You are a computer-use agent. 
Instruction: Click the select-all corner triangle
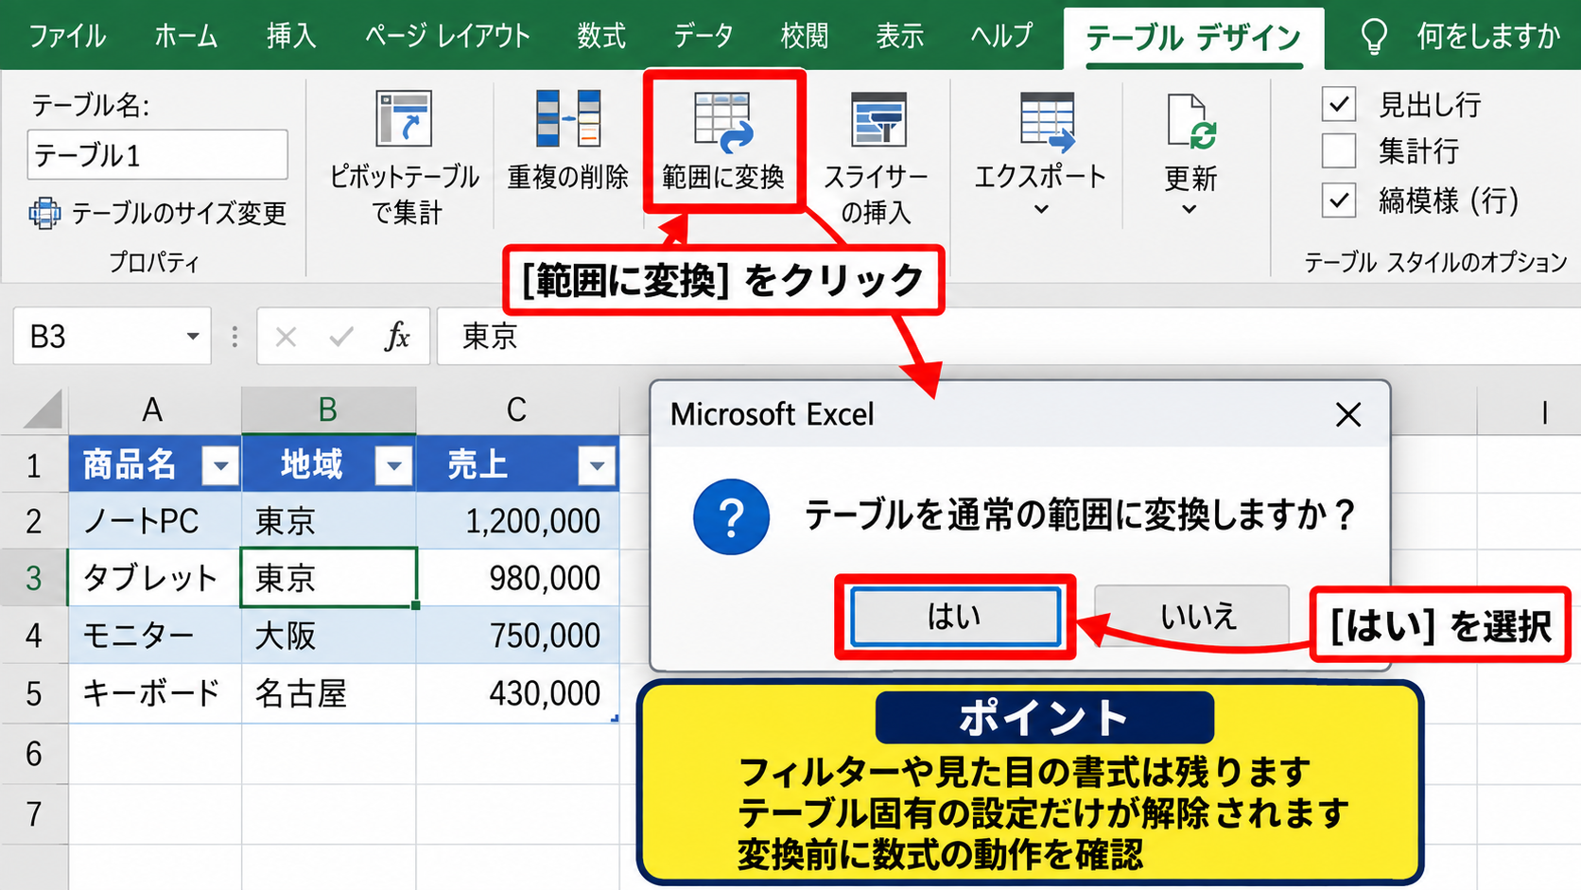coord(43,410)
